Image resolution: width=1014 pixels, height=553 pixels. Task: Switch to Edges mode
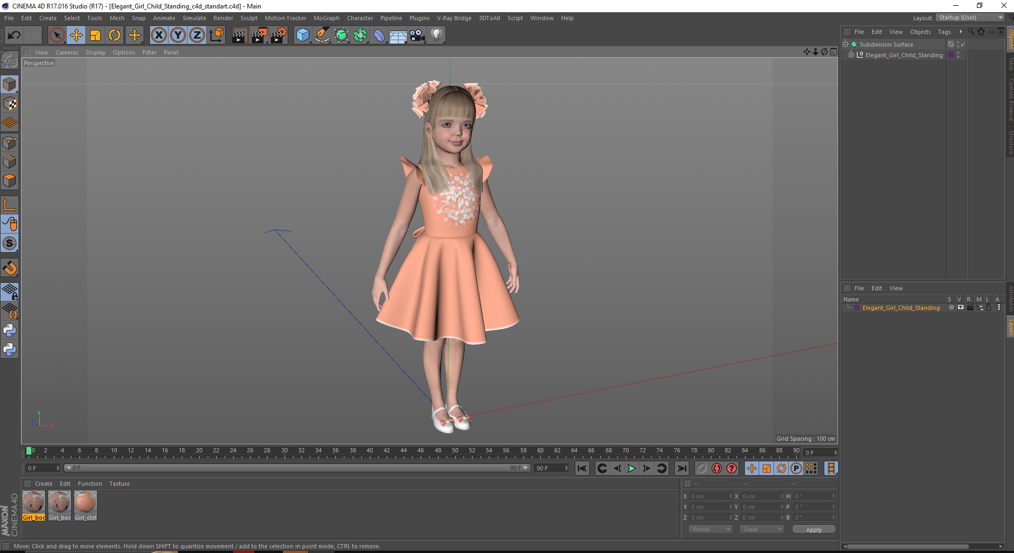coord(10,162)
